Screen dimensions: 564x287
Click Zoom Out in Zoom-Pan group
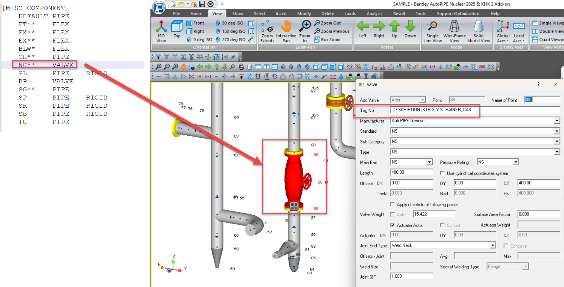[327, 23]
